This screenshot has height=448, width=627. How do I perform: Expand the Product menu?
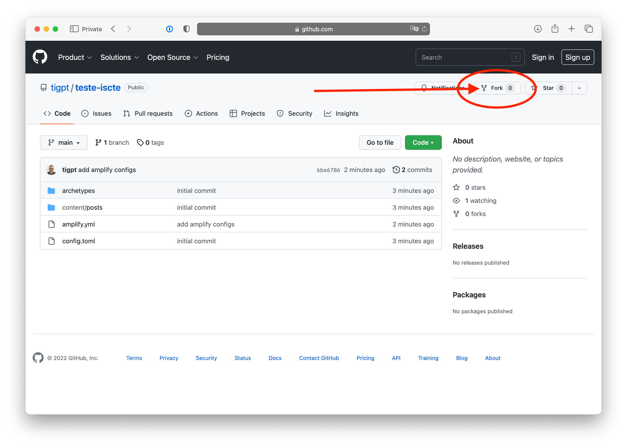pyautogui.click(x=75, y=57)
